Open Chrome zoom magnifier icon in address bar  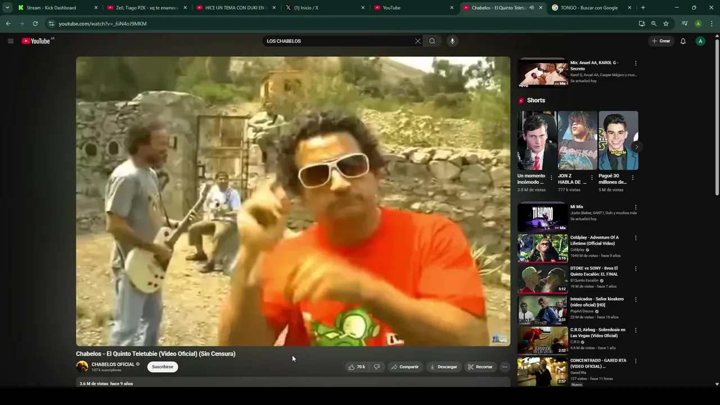tap(654, 24)
